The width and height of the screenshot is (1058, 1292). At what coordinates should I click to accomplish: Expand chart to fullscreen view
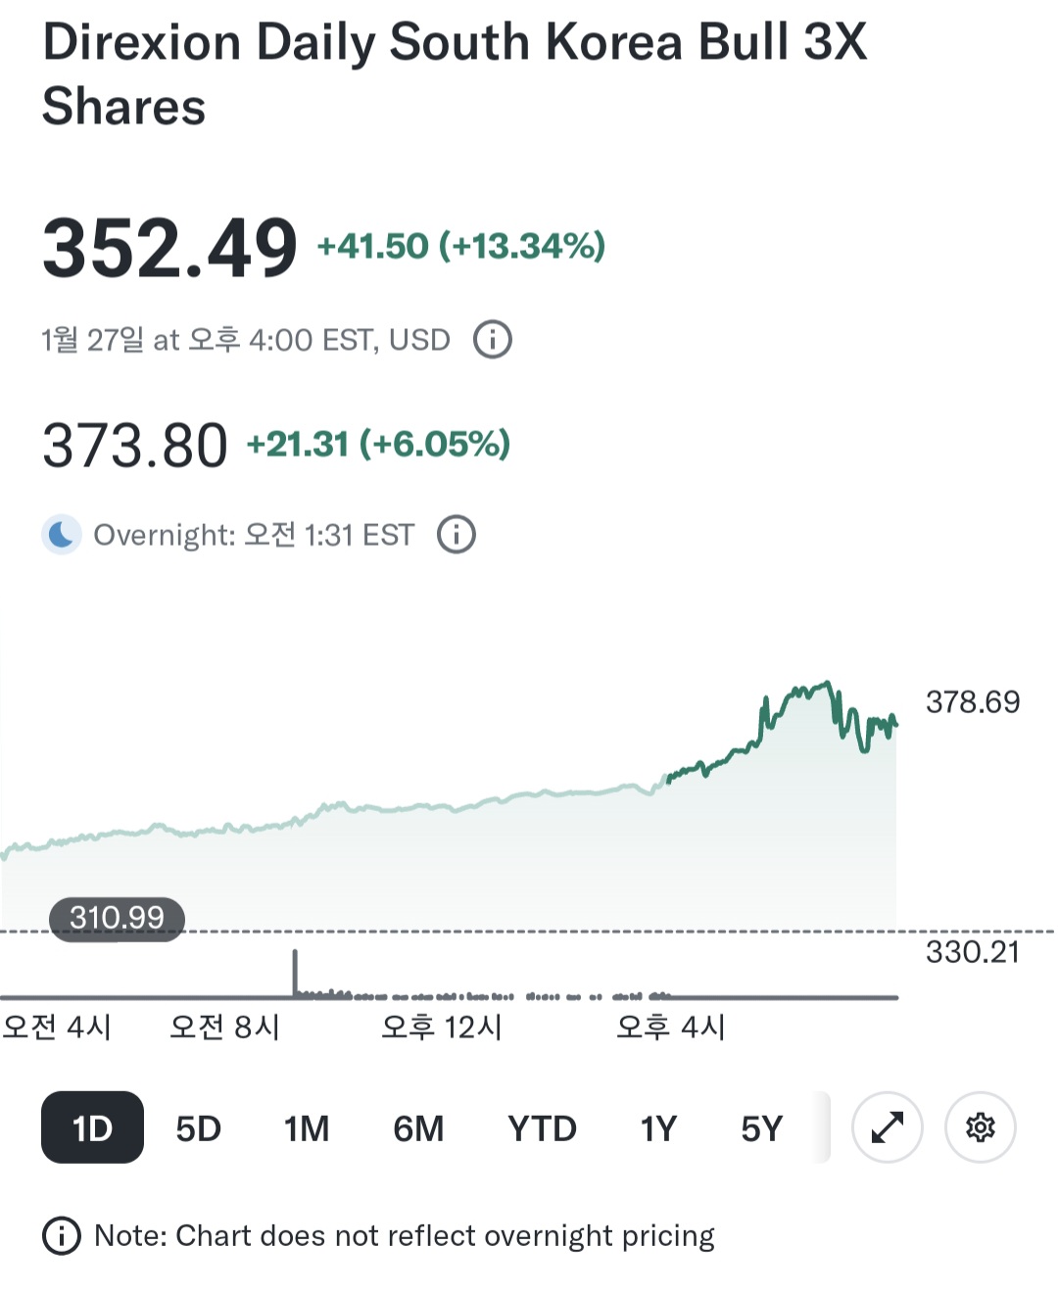pos(888,1127)
